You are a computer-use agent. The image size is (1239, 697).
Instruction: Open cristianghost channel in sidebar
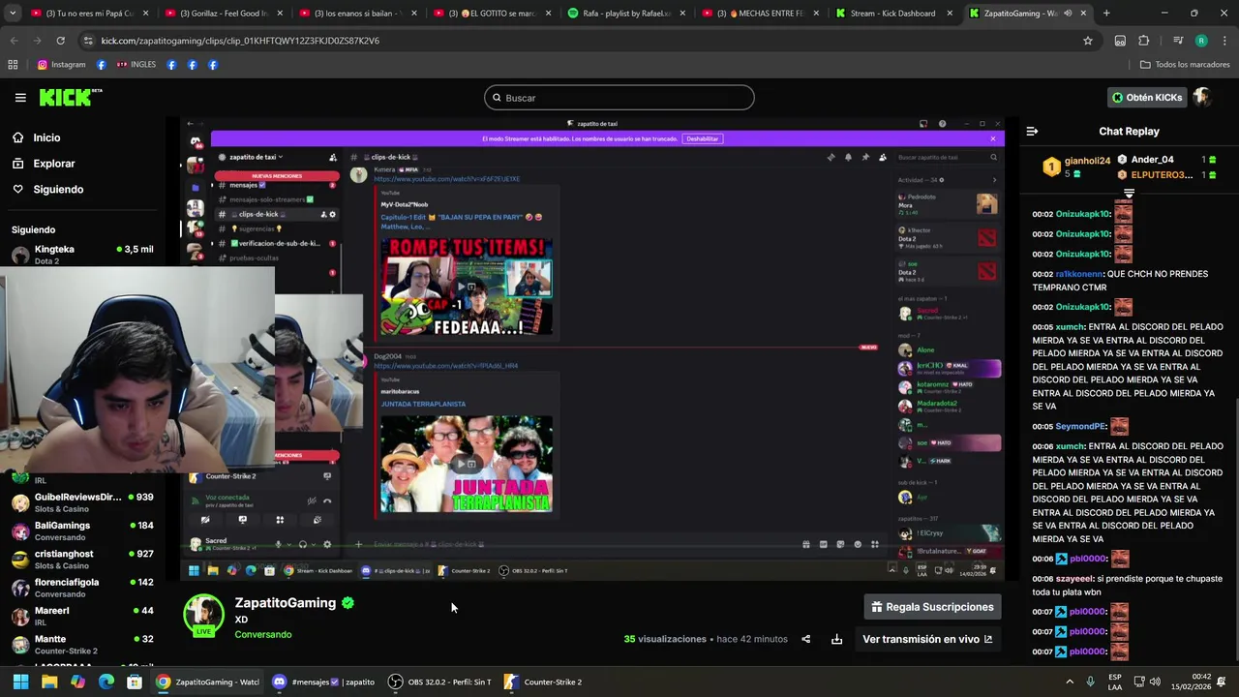[82, 560]
